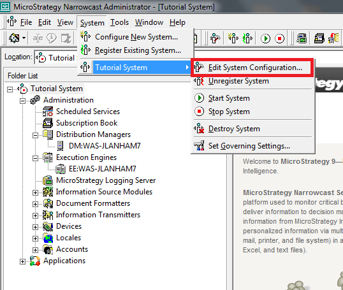
Task: Click the Configure New System toolbar icon
Action: click(233, 39)
